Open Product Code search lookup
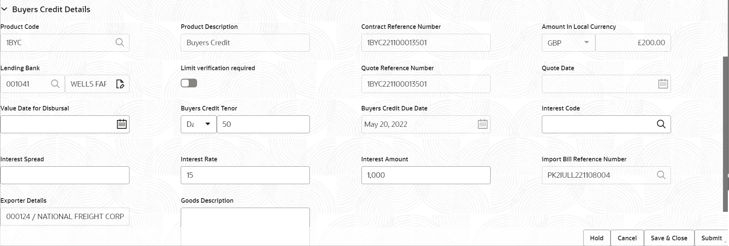Image resolution: width=729 pixels, height=246 pixels. pos(120,43)
